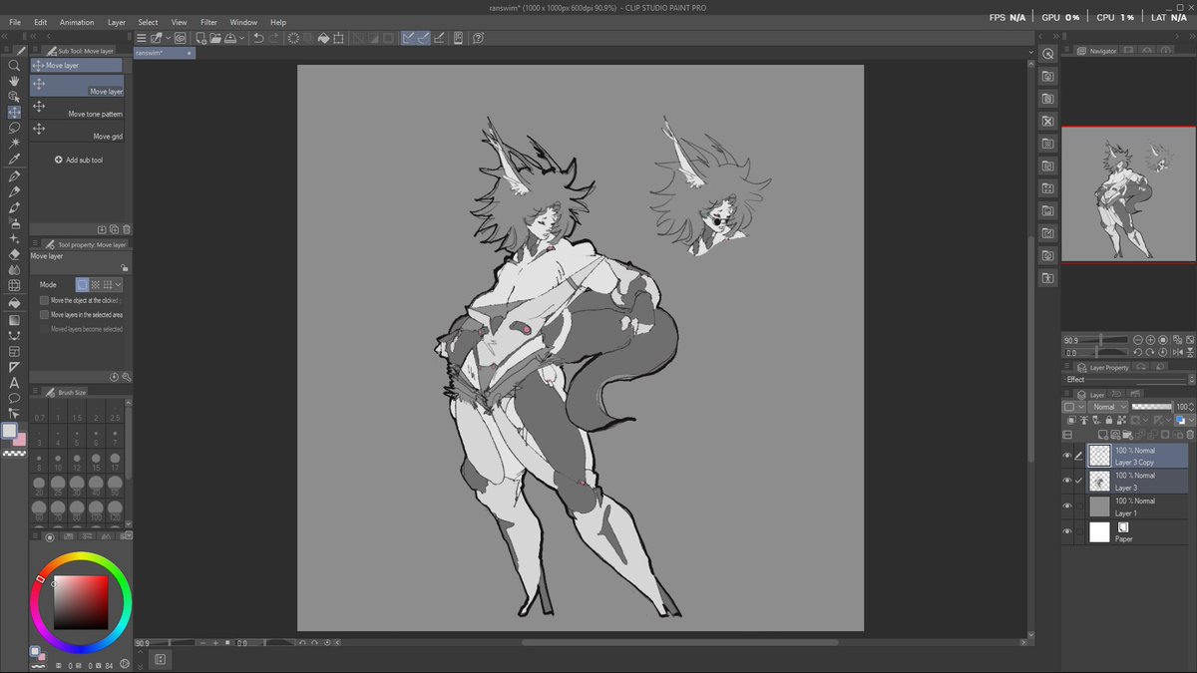
Task: Select the Hand move tool
Action: tap(14, 80)
